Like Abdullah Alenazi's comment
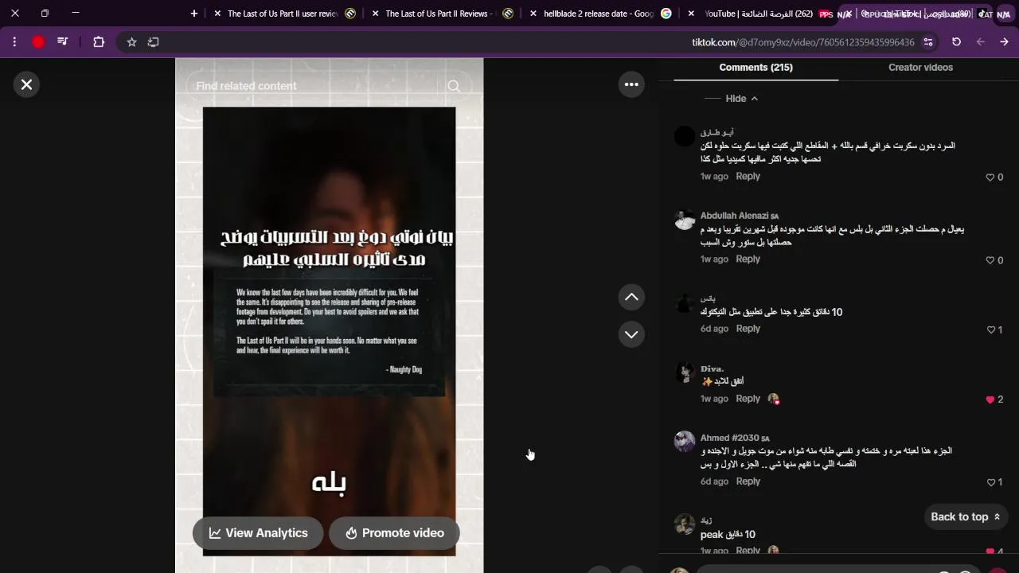 pyautogui.click(x=990, y=260)
